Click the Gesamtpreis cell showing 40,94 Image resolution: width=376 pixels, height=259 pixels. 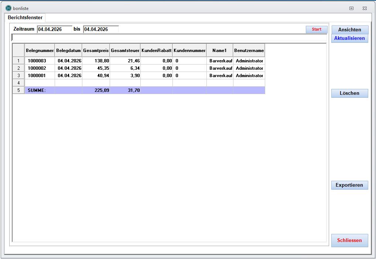96,76
